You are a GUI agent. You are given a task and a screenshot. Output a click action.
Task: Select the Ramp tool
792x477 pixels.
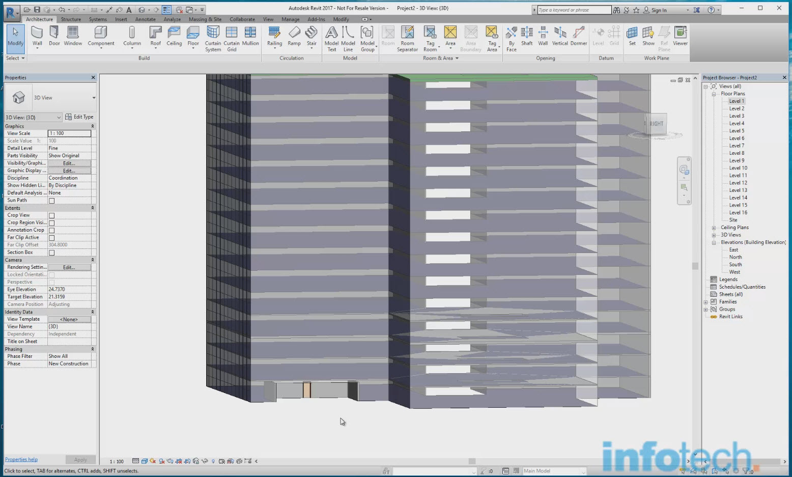tap(294, 37)
